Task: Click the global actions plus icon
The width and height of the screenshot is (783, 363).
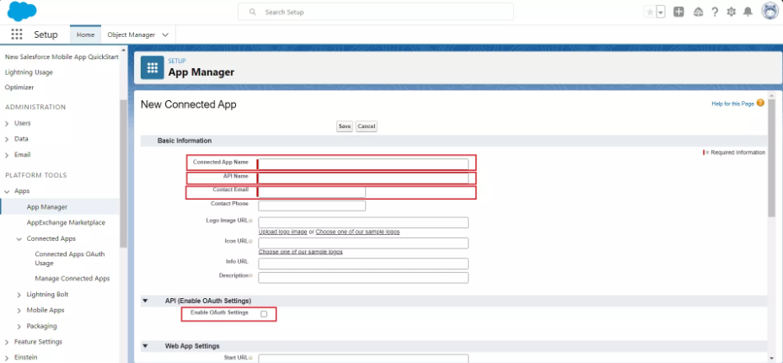Action: [678, 12]
